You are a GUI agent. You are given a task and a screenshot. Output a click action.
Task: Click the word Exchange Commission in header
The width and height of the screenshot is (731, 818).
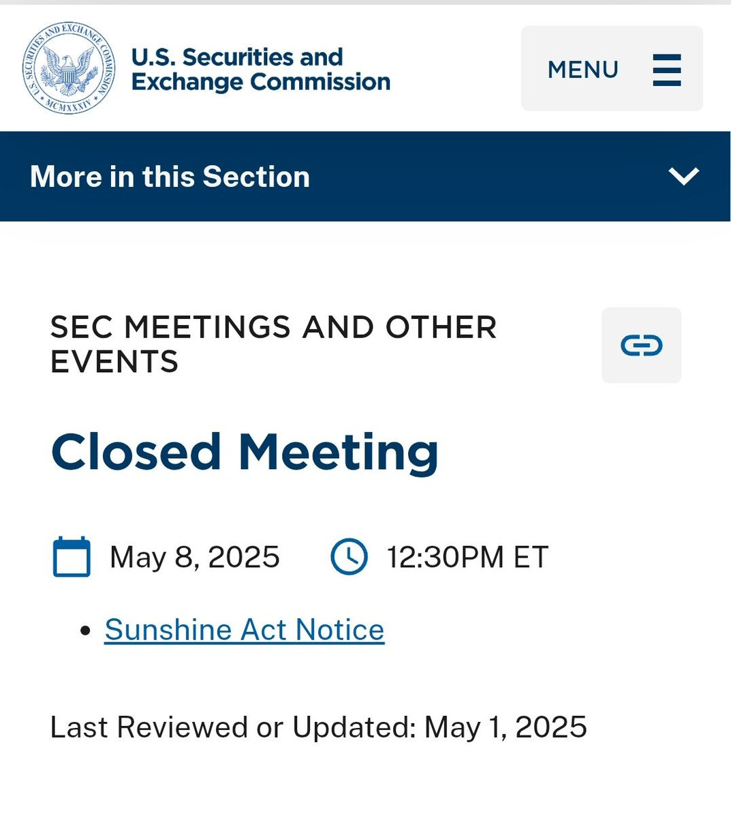[x=261, y=82]
